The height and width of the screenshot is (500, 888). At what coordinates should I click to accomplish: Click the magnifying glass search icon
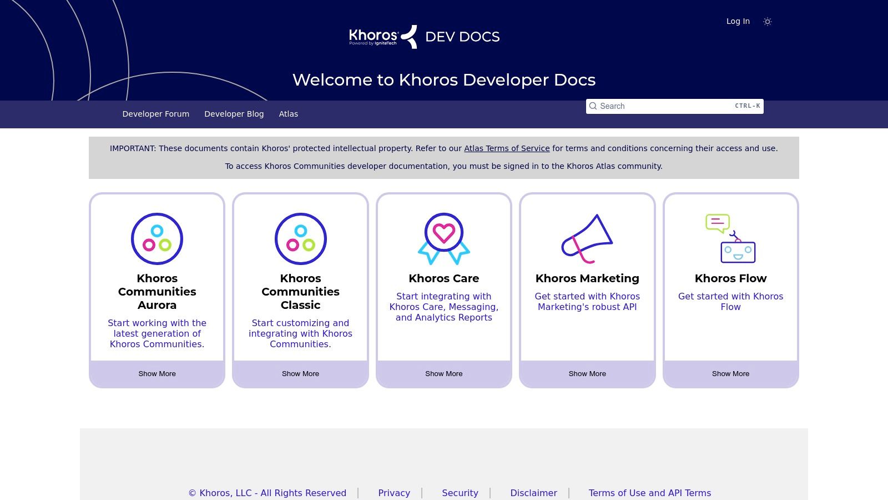593,106
